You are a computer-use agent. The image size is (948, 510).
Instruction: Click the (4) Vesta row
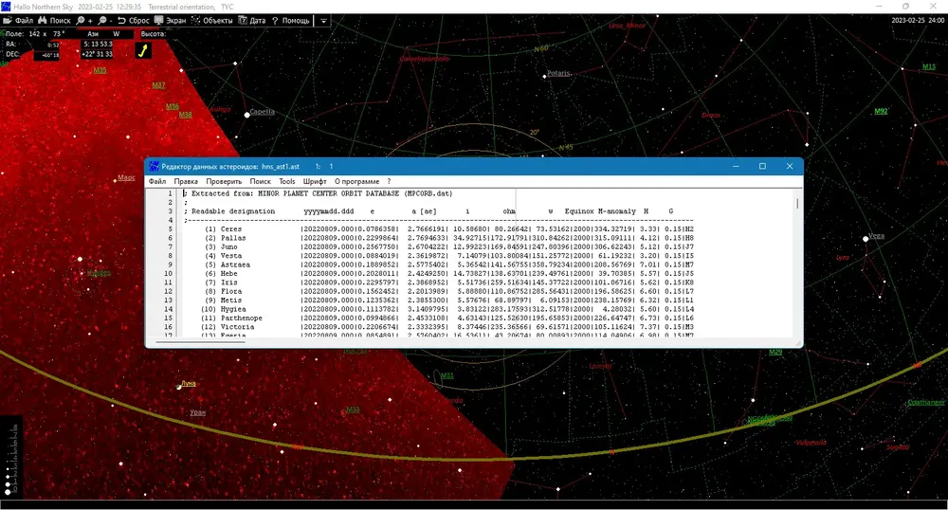(x=448, y=256)
